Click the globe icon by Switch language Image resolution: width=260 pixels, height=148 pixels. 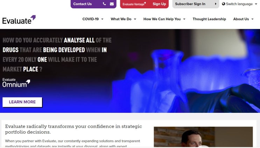(224, 4)
